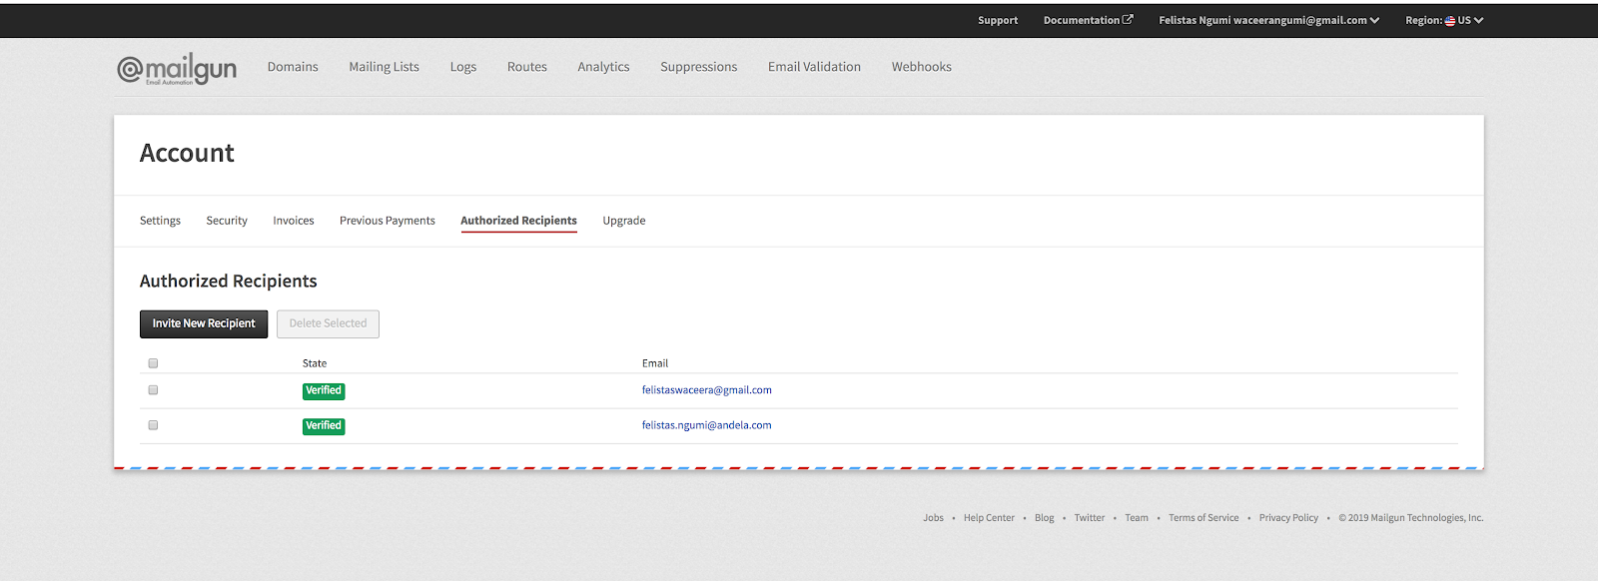Viewport: 1598px width, 581px height.
Task: Open Support page
Action: point(998,20)
